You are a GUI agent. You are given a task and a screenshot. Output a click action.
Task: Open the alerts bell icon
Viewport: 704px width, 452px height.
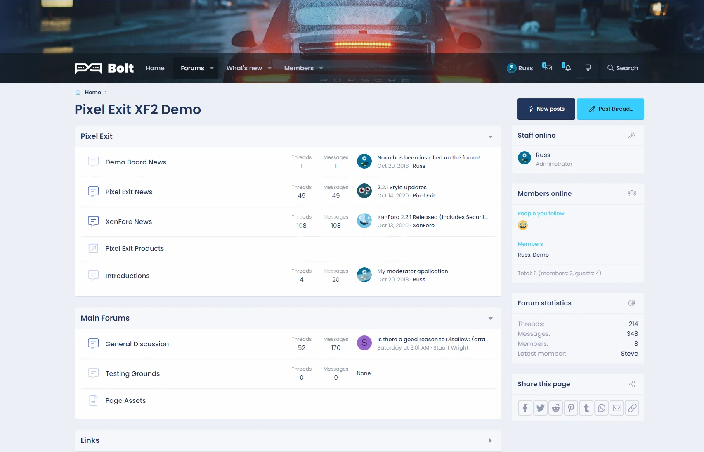[567, 67]
